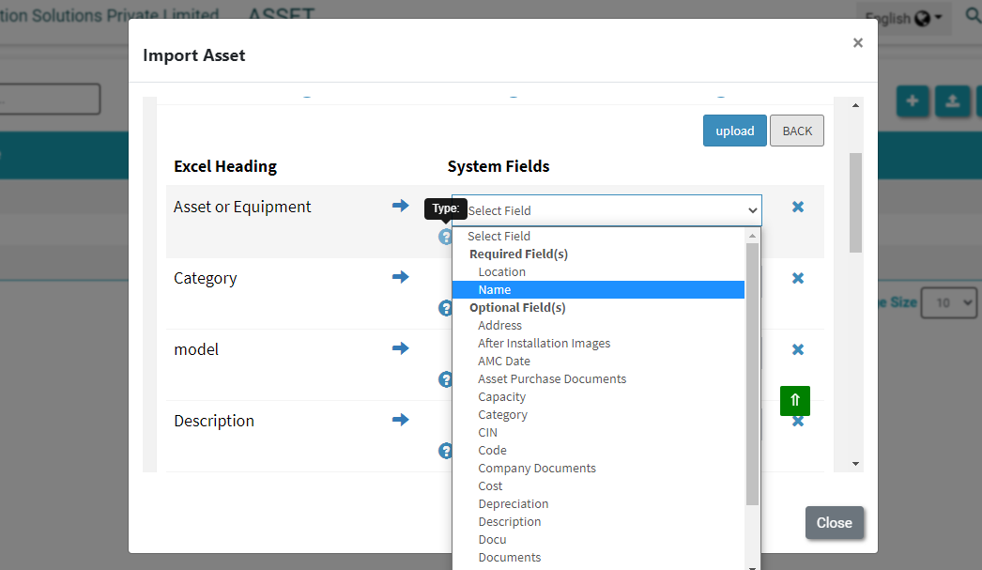Open the page Size dropdown showing 10
The height and width of the screenshot is (570, 982).
949,302
